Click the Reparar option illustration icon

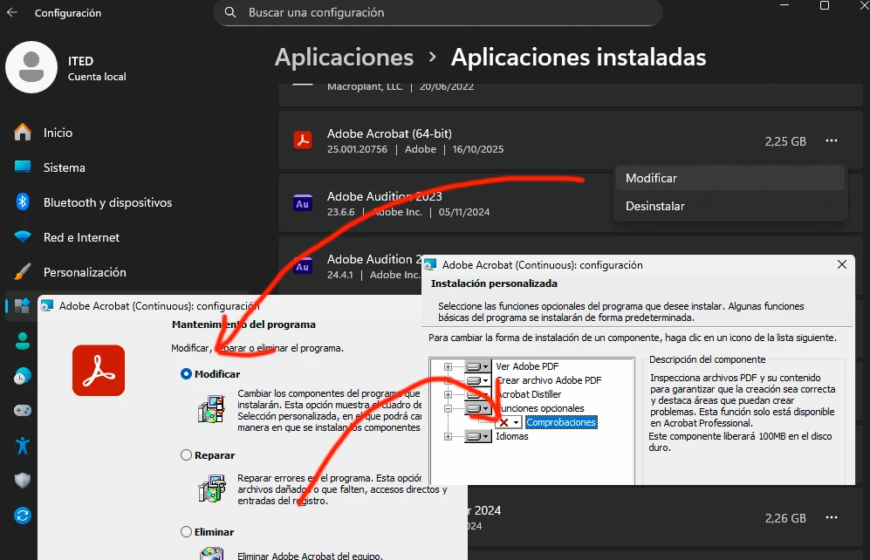[211, 488]
